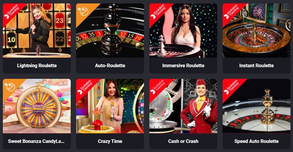Open the Sweet Bonanza CandyLand wheel image
This screenshot has height=152, width=293.
(x=37, y=106)
